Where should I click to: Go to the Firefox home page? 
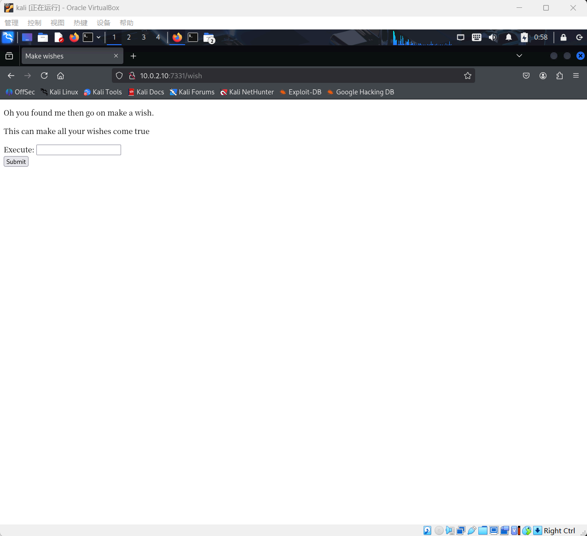60,76
